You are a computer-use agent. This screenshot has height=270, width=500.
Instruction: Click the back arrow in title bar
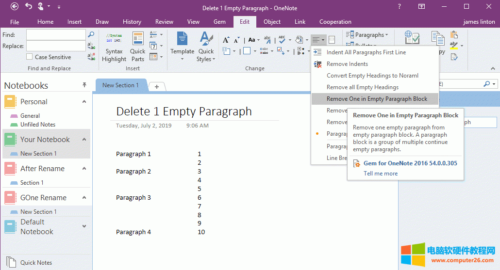click(15, 7)
